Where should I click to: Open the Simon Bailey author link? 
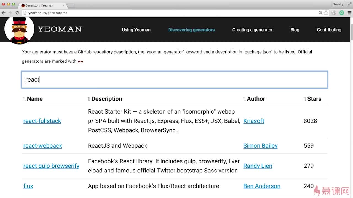tap(260, 146)
